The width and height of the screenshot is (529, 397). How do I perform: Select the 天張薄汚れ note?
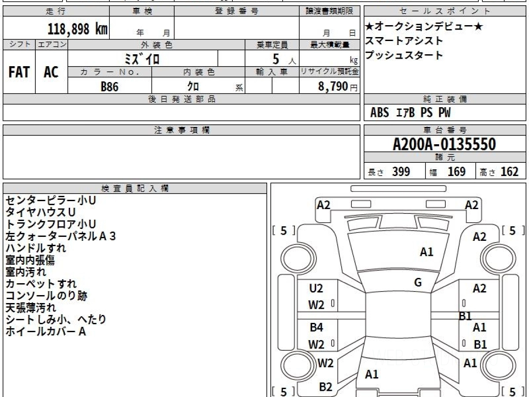click(31, 307)
